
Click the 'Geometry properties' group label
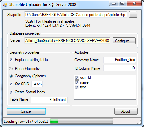[x=24, y=52]
